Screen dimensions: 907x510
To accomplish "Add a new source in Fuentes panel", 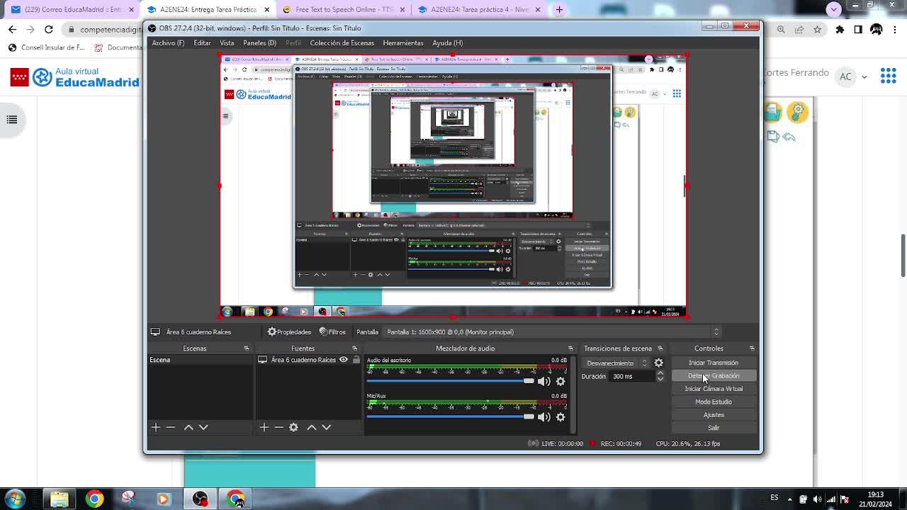I will tap(264, 427).
